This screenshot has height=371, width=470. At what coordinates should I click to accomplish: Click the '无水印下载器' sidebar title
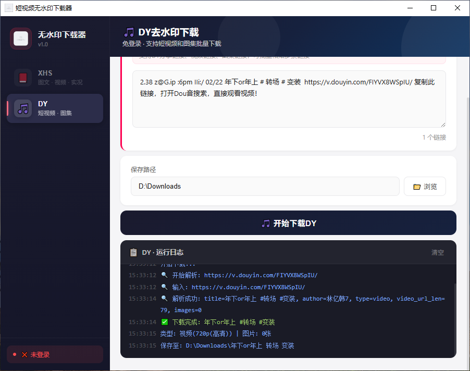pos(62,35)
